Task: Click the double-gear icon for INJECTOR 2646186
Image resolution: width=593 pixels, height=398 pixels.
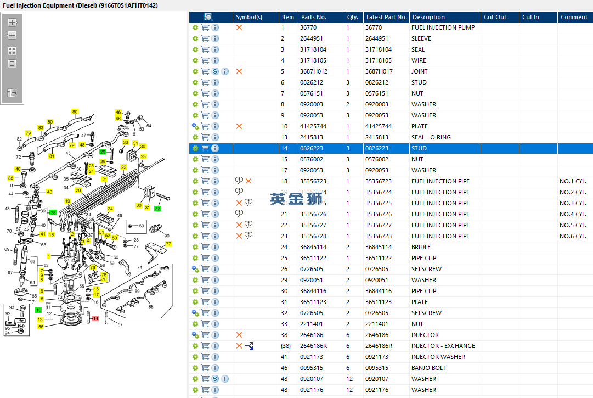Action: [x=195, y=334]
